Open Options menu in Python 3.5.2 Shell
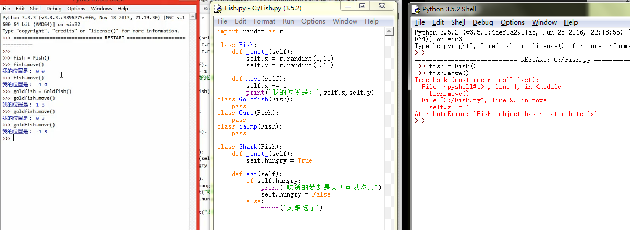 click(512, 22)
